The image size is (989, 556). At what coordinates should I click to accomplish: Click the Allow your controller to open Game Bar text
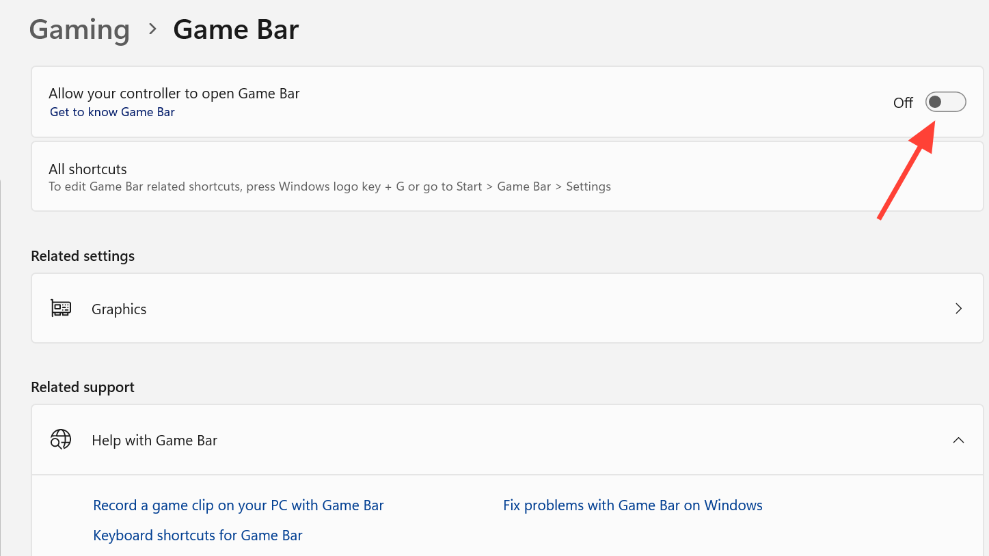point(174,94)
